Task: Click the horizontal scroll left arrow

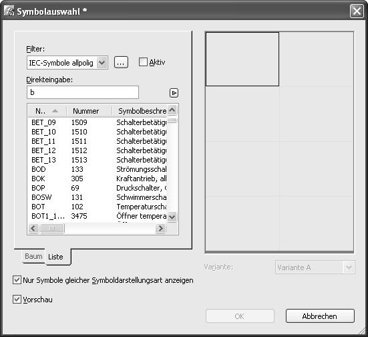Action: tap(33, 228)
